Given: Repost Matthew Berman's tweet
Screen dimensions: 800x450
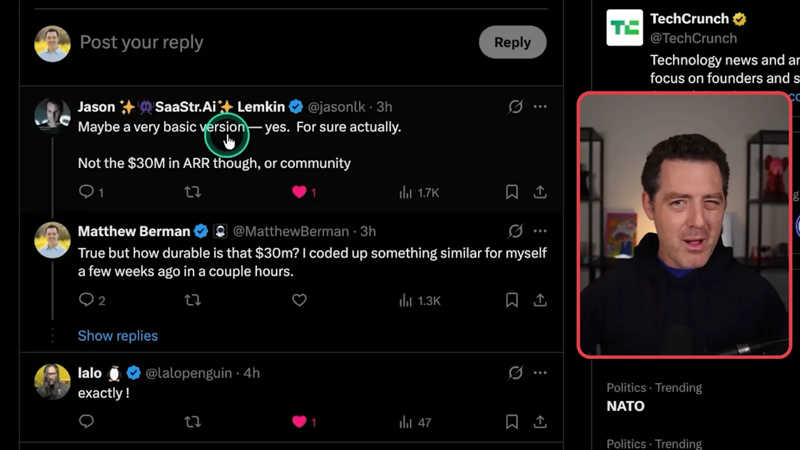Looking at the screenshot, I should coord(192,300).
